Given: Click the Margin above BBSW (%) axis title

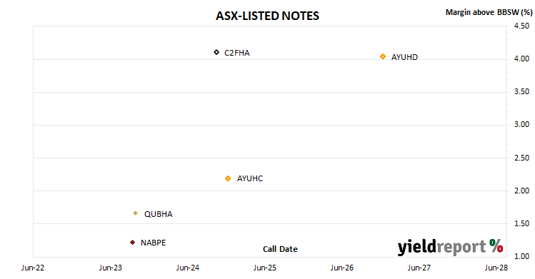Looking at the screenshot, I should (489, 12).
